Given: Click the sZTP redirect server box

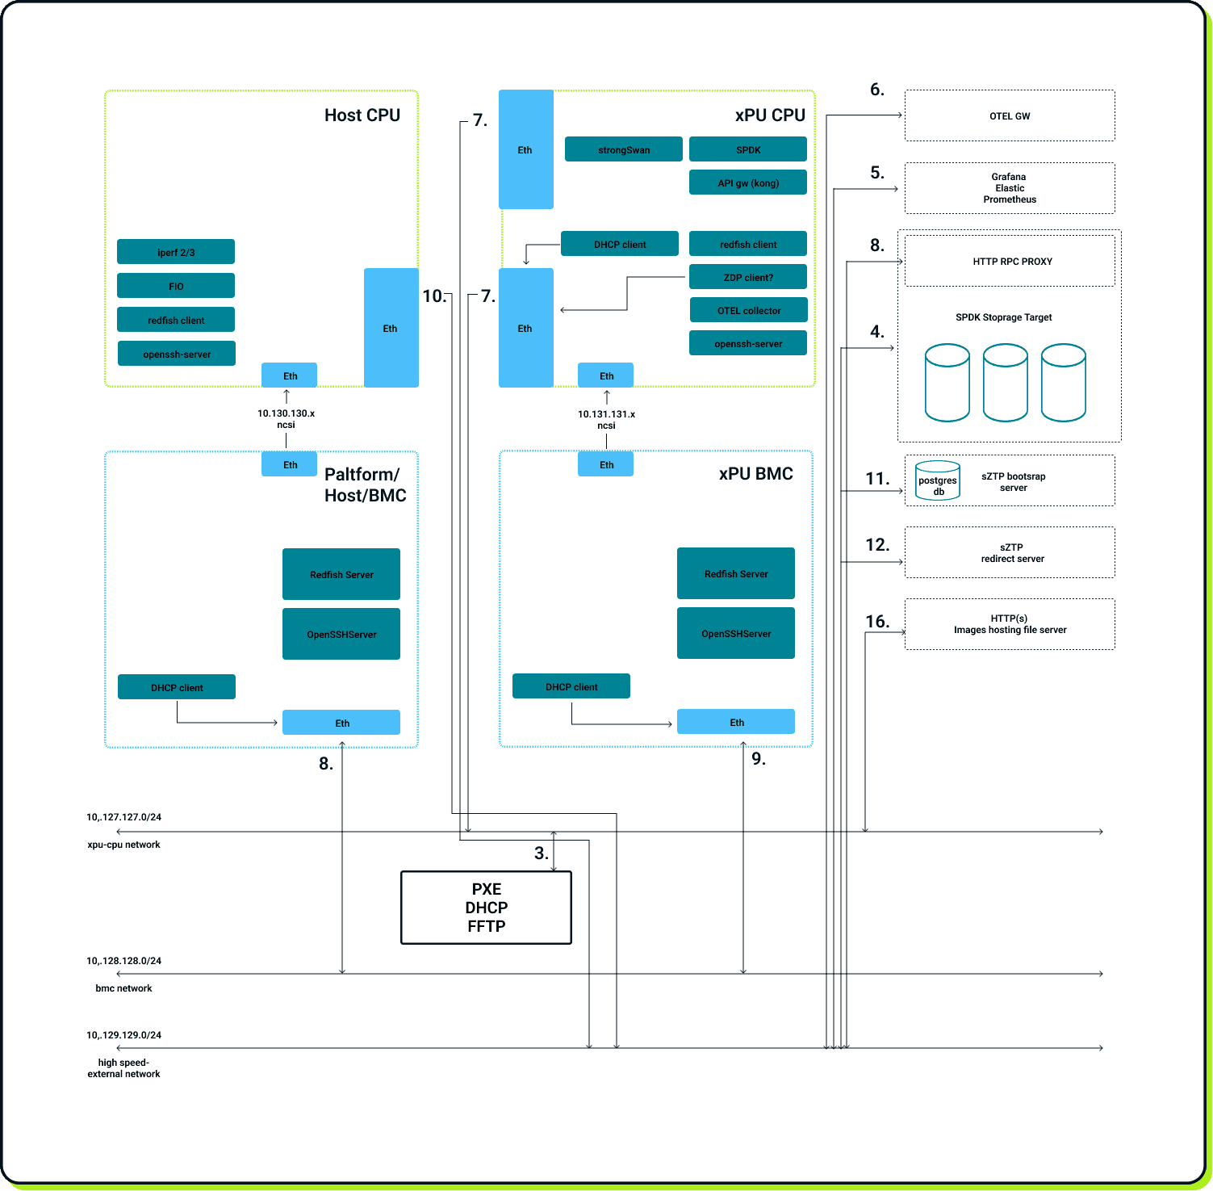Looking at the screenshot, I should [1009, 553].
